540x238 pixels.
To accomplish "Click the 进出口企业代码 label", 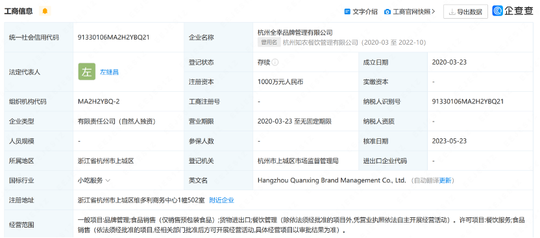I will [385, 161].
